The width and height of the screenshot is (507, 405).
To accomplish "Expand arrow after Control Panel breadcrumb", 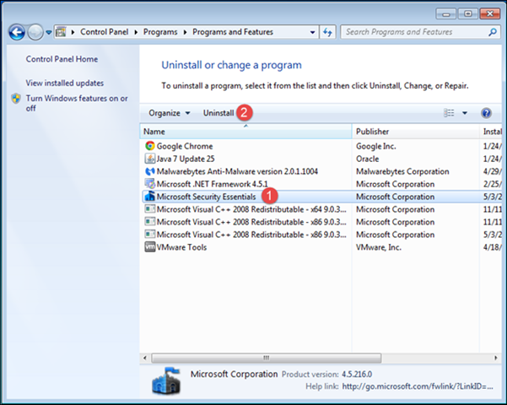I will [136, 32].
